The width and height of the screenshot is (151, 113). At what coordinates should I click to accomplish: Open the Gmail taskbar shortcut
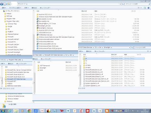coord(42,111)
